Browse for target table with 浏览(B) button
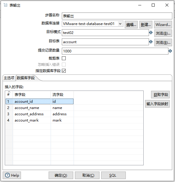Viewport: 175px width, 182px height. (163, 43)
